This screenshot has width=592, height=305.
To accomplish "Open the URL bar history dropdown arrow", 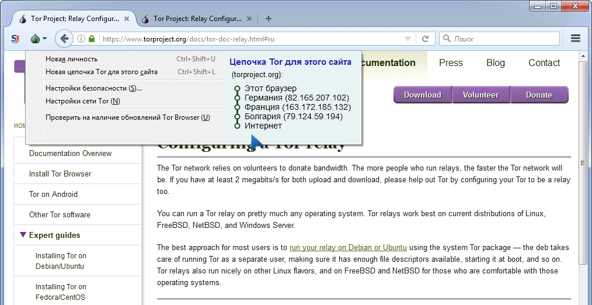I will pos(408,39).
